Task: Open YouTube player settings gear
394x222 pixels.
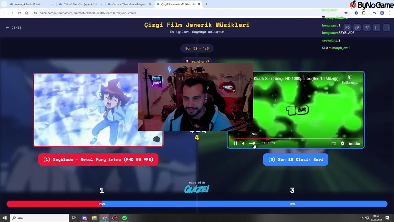Action: (x=342, y=143)
